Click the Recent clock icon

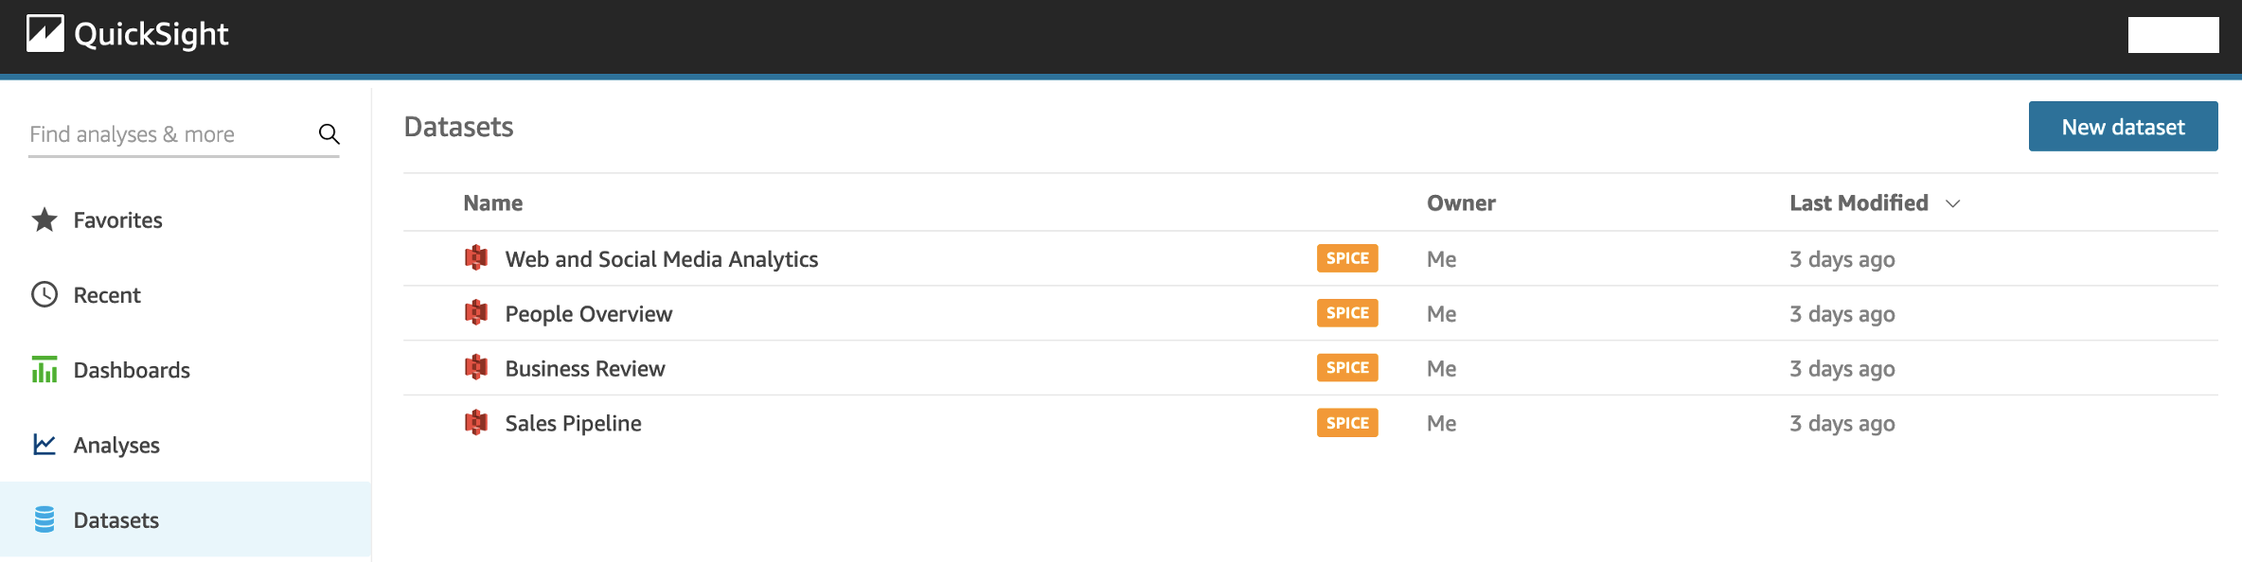(44, 295)
